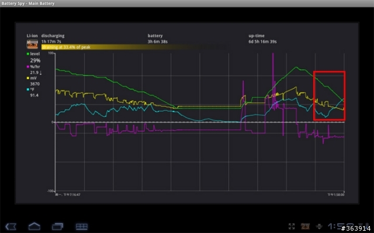Click the 3670 mV value
Viewport: 374px width, 233px height.
tap(35, 84)
